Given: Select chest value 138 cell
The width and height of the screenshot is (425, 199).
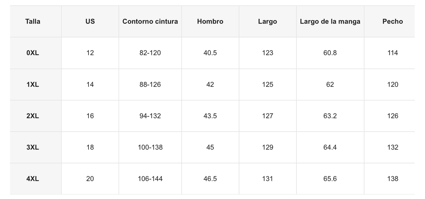Looking at the screenshot, I should click(393, 179).
